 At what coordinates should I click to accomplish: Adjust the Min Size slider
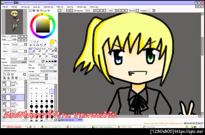[47, 68]
